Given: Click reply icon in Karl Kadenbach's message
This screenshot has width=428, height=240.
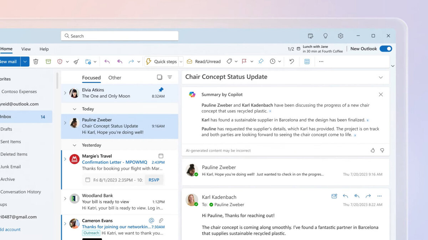Looking at the screenshot, I should coord(345,196).
